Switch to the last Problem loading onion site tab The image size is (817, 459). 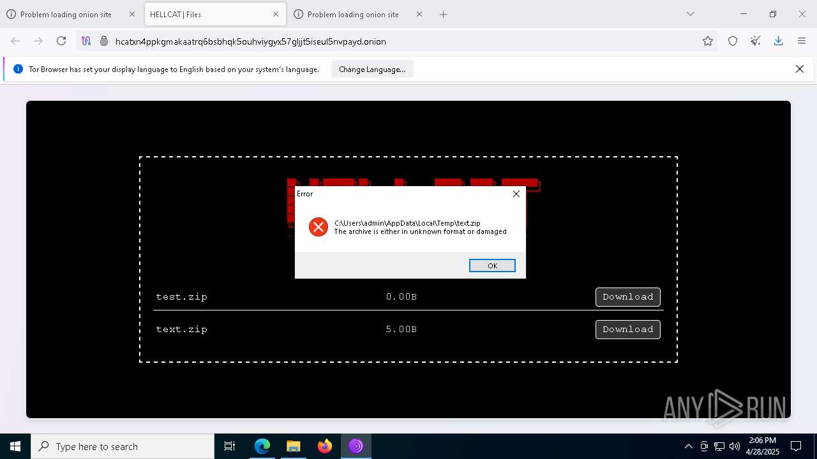353,14
